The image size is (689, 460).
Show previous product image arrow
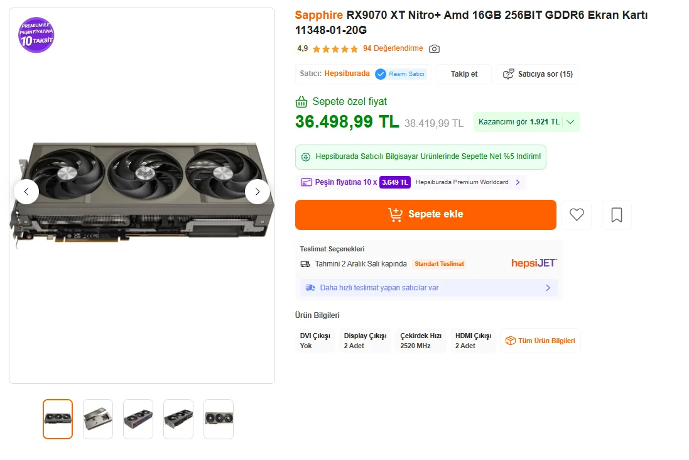pos(26,192)
